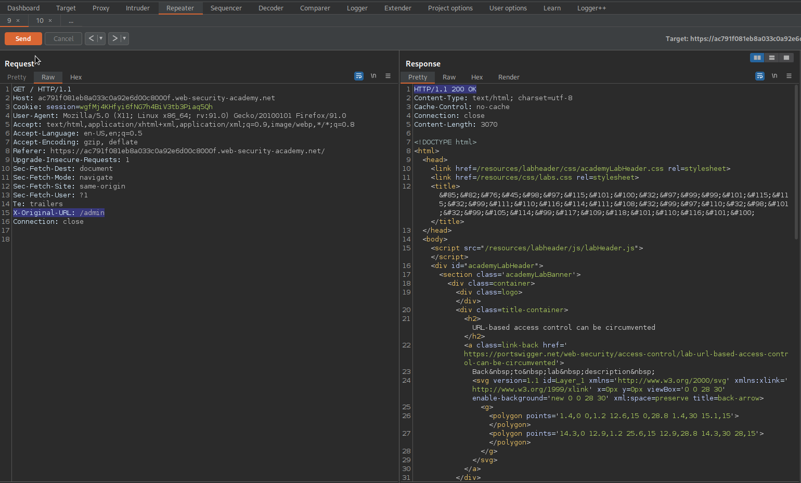This screenshot has height=483, width=801.
Task: Click the Referer header line in request
Action: pos(169,151)
